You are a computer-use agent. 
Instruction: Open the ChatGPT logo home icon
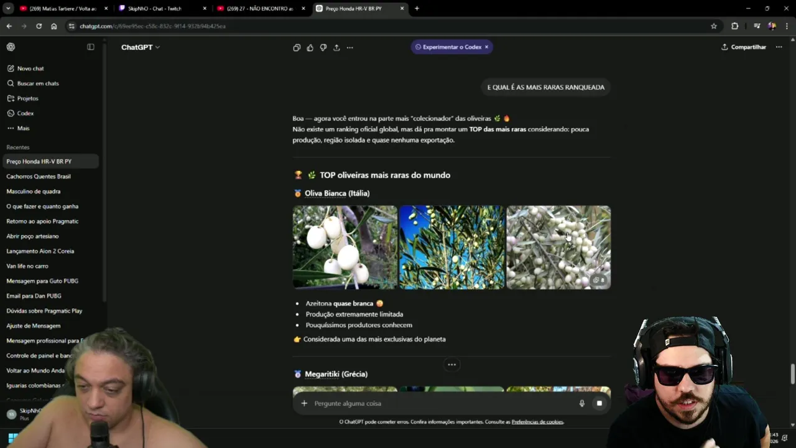[x=11, y=47]
